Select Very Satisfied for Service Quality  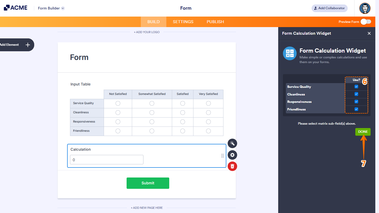coord(208,103)
